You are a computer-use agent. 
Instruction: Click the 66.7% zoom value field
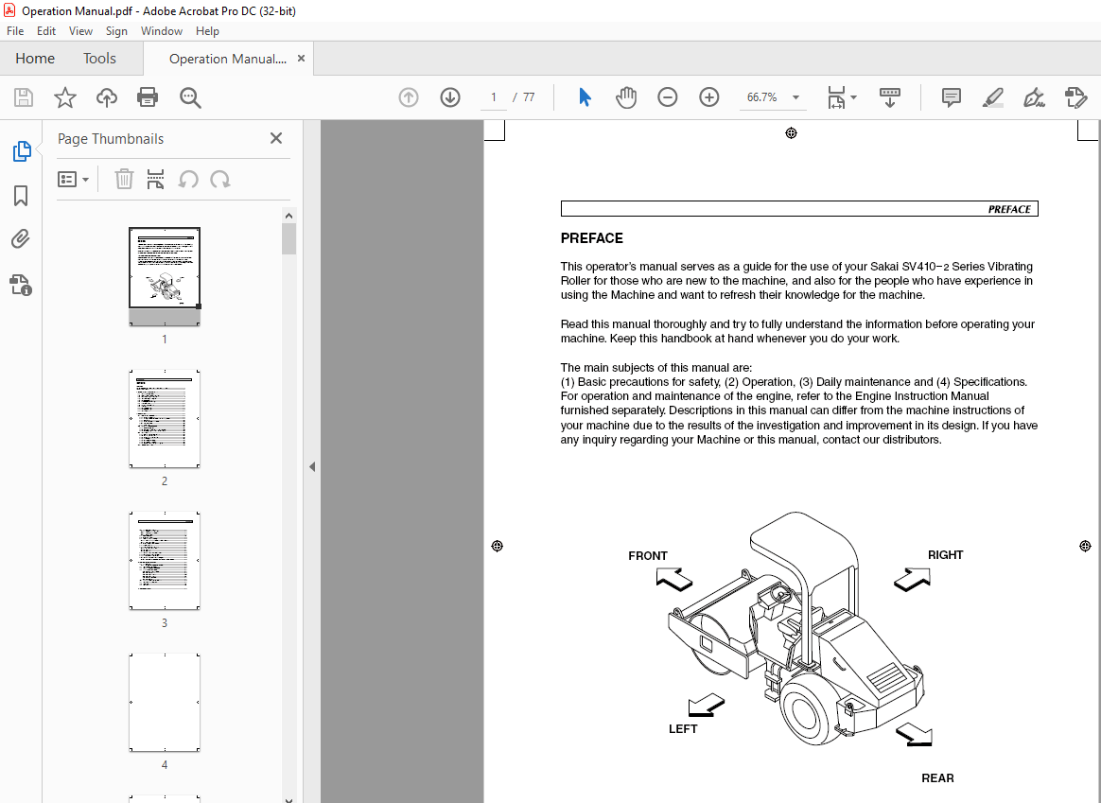[761, 97]
